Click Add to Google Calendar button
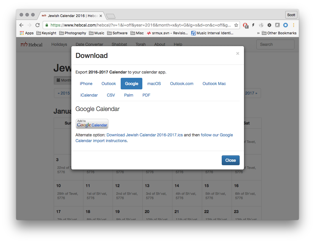This screenshot has width=315, height=243. [92, 124]
